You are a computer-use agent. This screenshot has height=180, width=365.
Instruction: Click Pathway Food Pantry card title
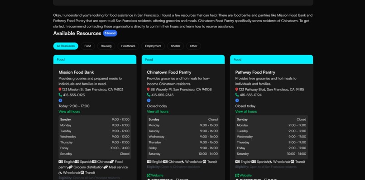coord(255,72)
